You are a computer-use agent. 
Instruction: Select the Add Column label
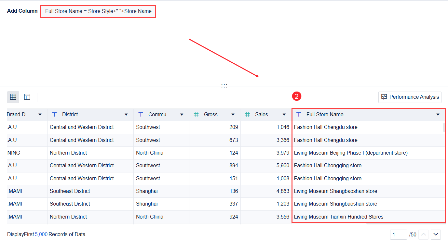[x=22, y=11]
